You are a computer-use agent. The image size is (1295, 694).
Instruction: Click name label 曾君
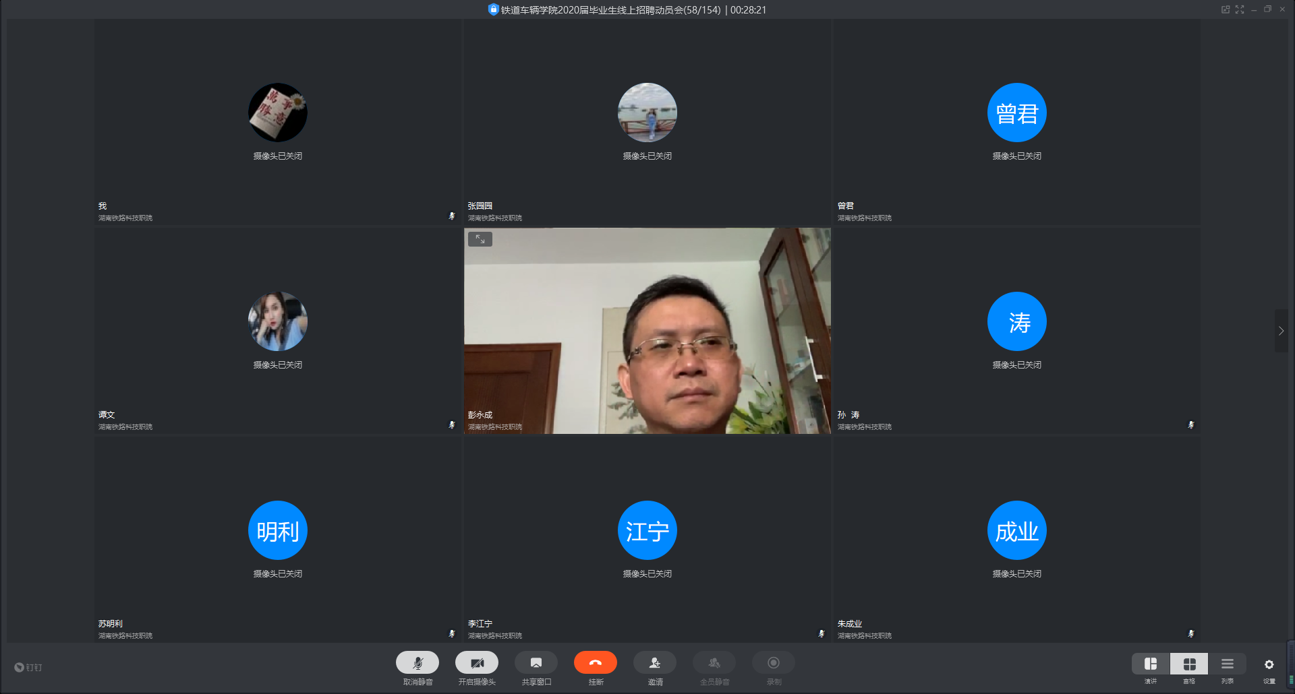[x=846, y=206]
